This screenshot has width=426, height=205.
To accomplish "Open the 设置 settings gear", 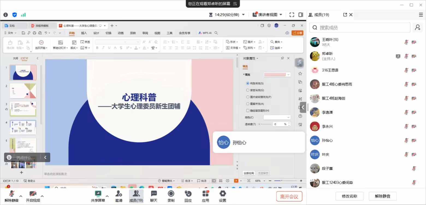I will click(223, 196).
